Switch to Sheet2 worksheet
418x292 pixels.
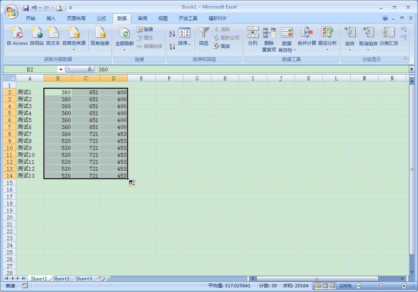61,279
